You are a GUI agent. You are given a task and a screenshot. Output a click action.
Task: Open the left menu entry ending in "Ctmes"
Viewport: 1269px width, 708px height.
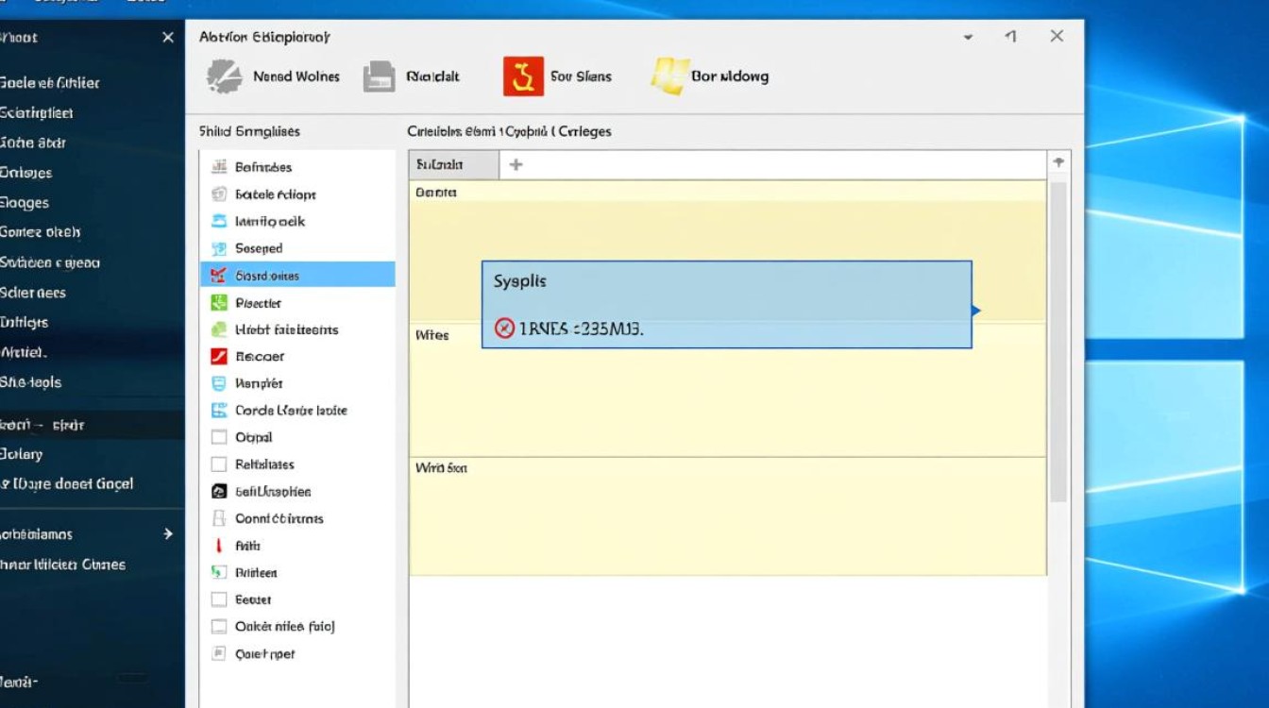point(62,565)
